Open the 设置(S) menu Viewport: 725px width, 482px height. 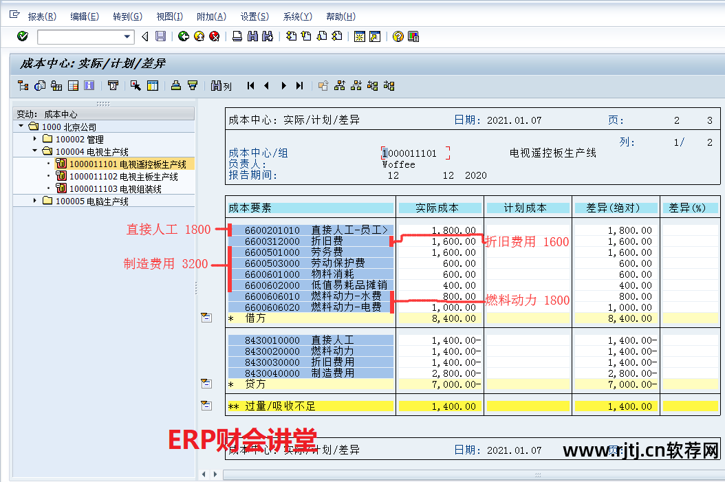point(255,17)
